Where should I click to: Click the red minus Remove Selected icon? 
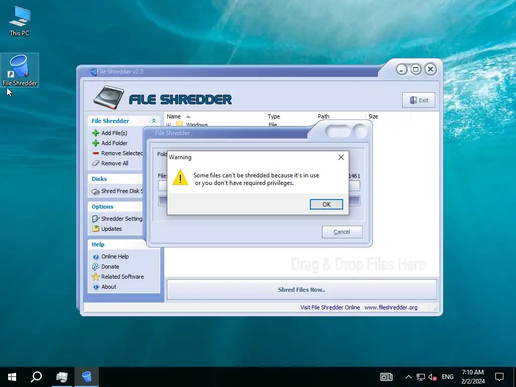[96, 153]
